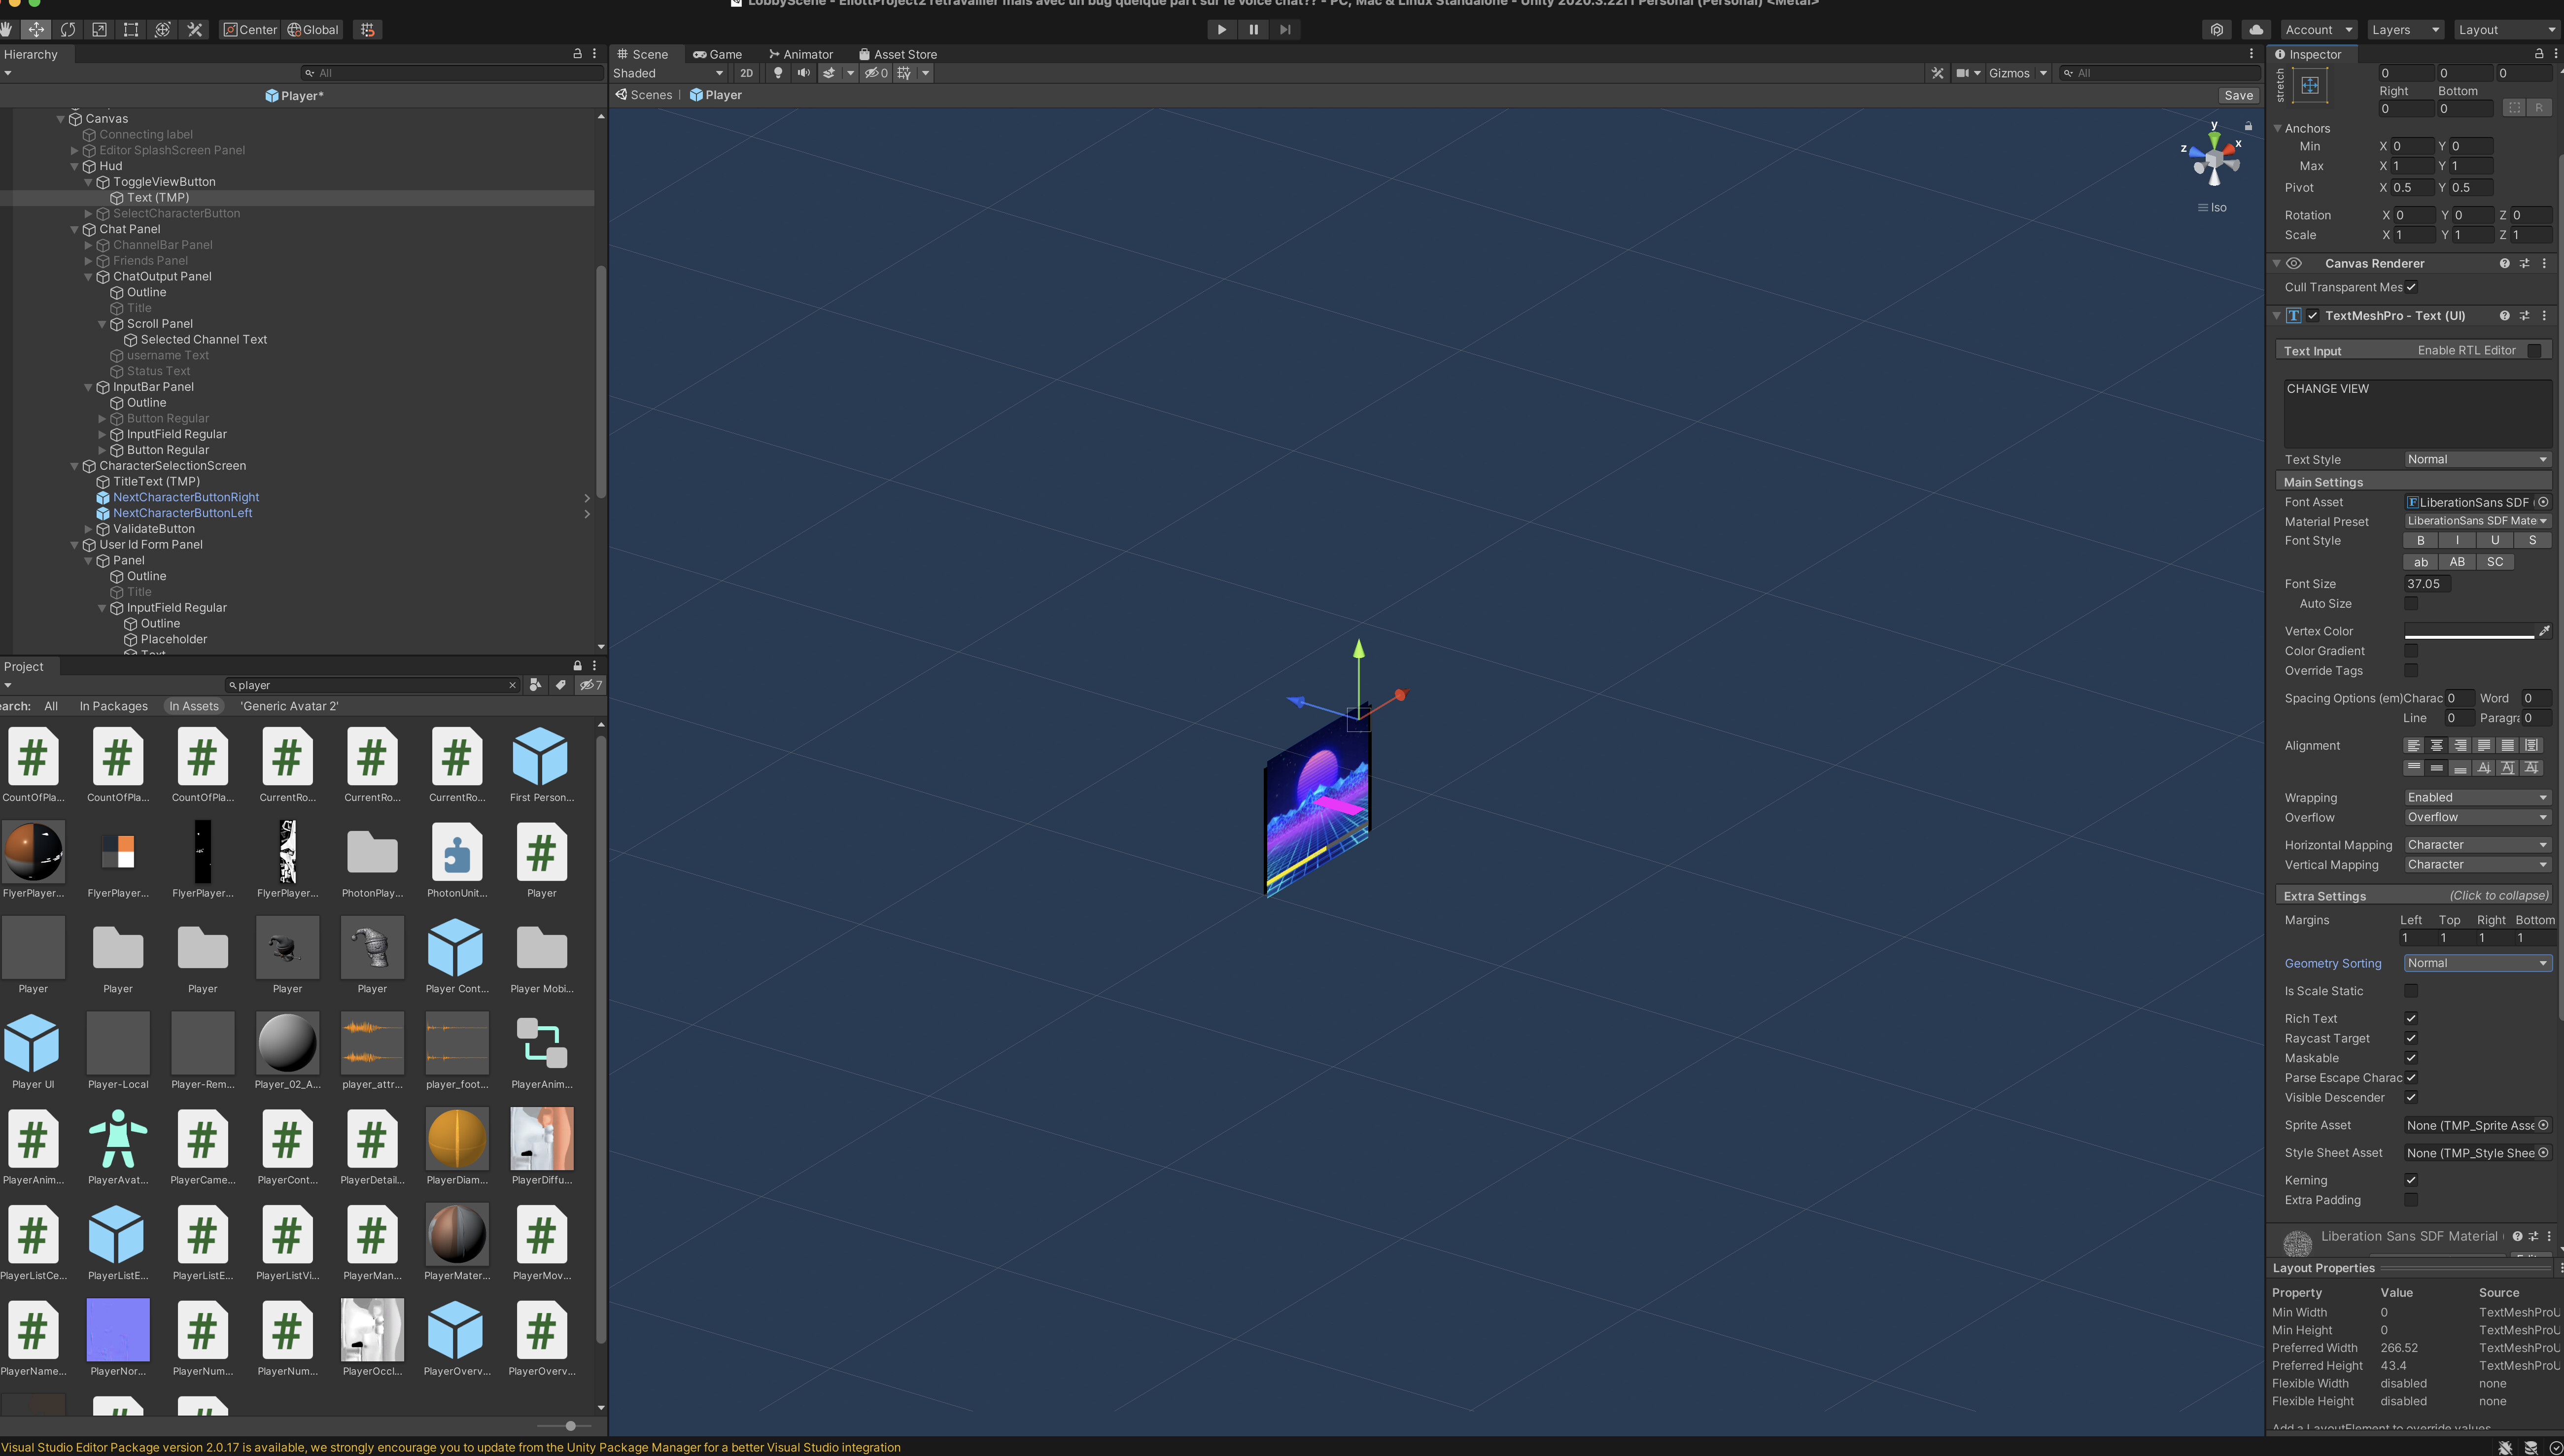The image size is (2564, 1456).
Task: Uncheck the Raycast Target option
Action: [2412, 1038]
